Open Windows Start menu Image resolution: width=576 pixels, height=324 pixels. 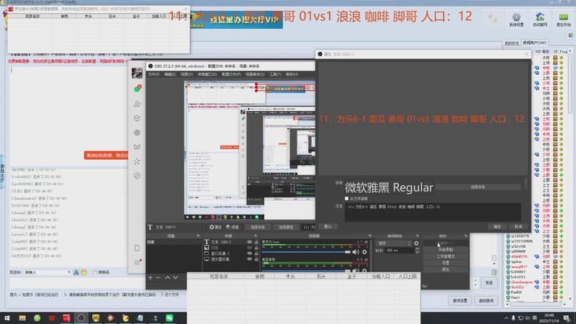(x=7, y=318)
